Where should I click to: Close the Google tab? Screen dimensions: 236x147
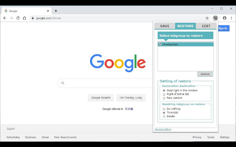click(48, 11)
